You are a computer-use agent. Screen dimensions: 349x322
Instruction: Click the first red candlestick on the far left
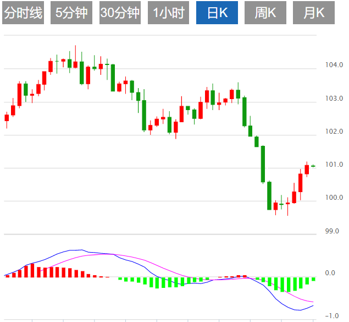7,117
